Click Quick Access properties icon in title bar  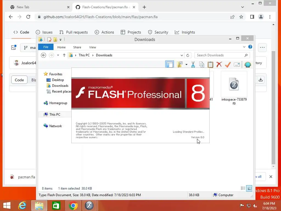49,40
